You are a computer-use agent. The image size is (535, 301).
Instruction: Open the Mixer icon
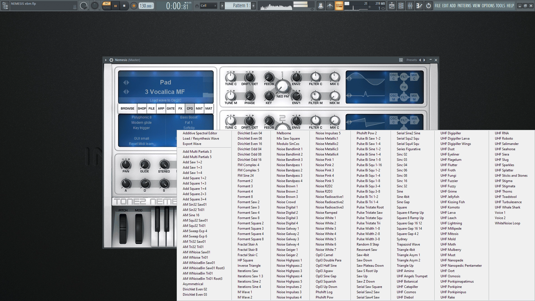click(410, 6)
